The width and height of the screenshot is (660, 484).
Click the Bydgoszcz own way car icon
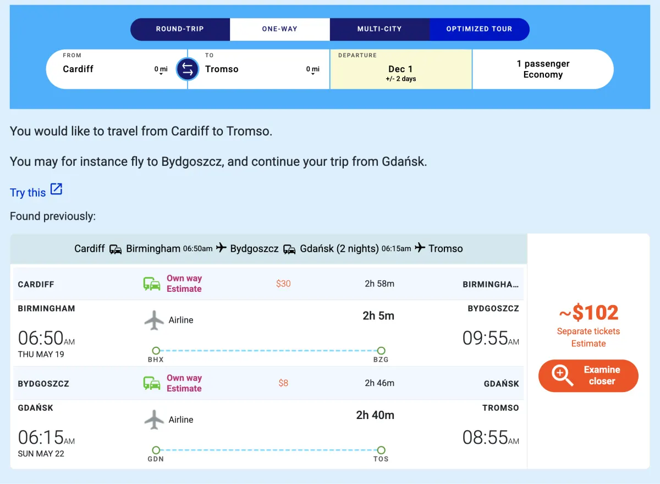click(152, 383)
